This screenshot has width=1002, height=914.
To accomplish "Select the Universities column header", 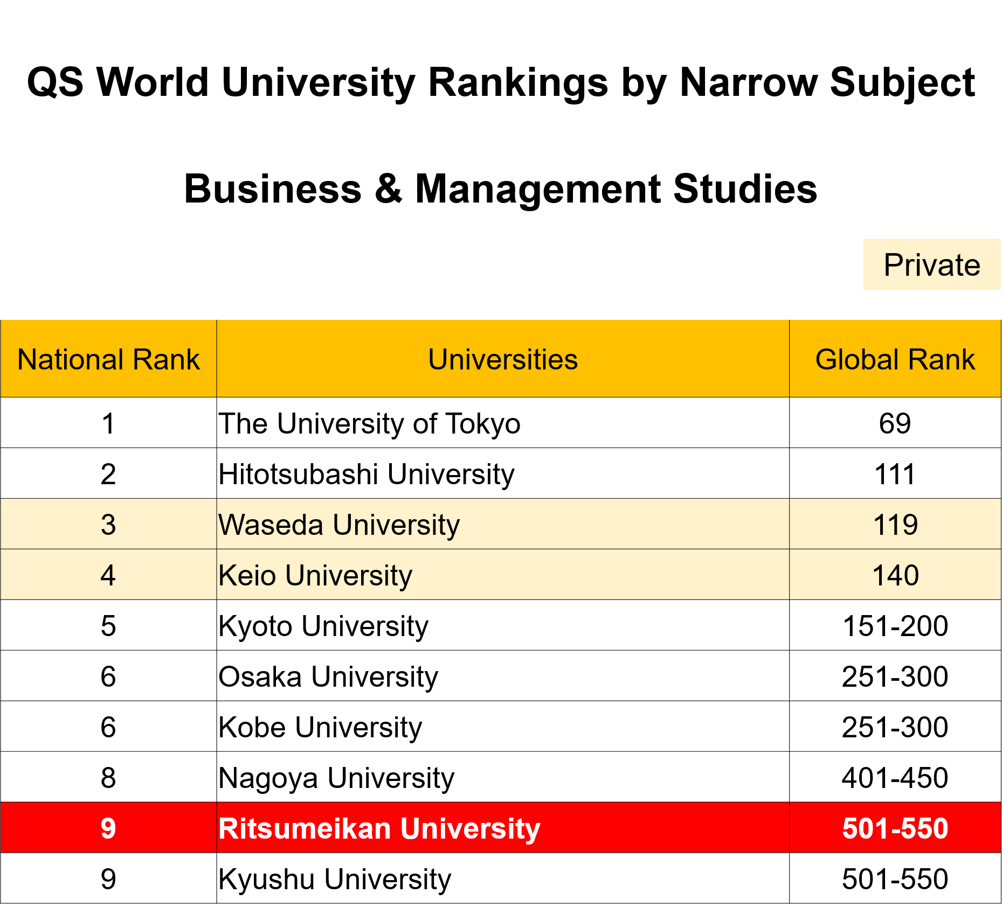I will [x=502, y=359].
